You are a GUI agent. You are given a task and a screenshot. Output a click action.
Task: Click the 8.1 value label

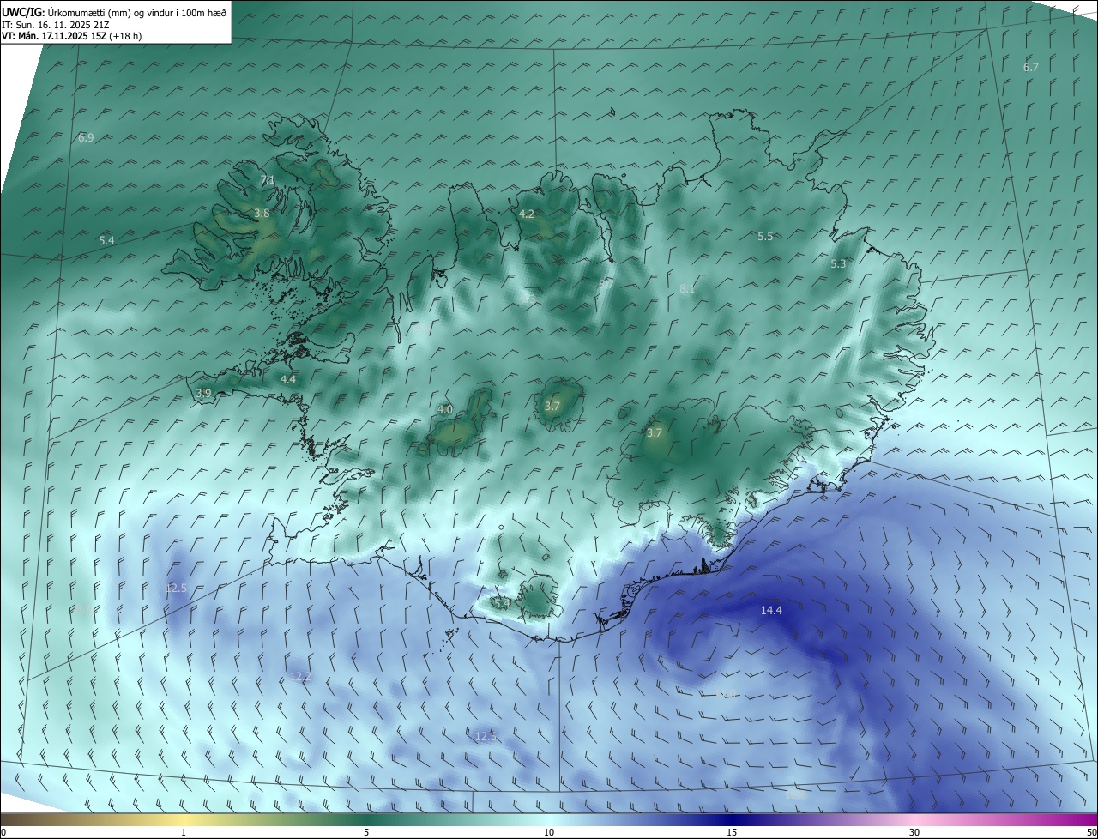(x=687, y=288)
